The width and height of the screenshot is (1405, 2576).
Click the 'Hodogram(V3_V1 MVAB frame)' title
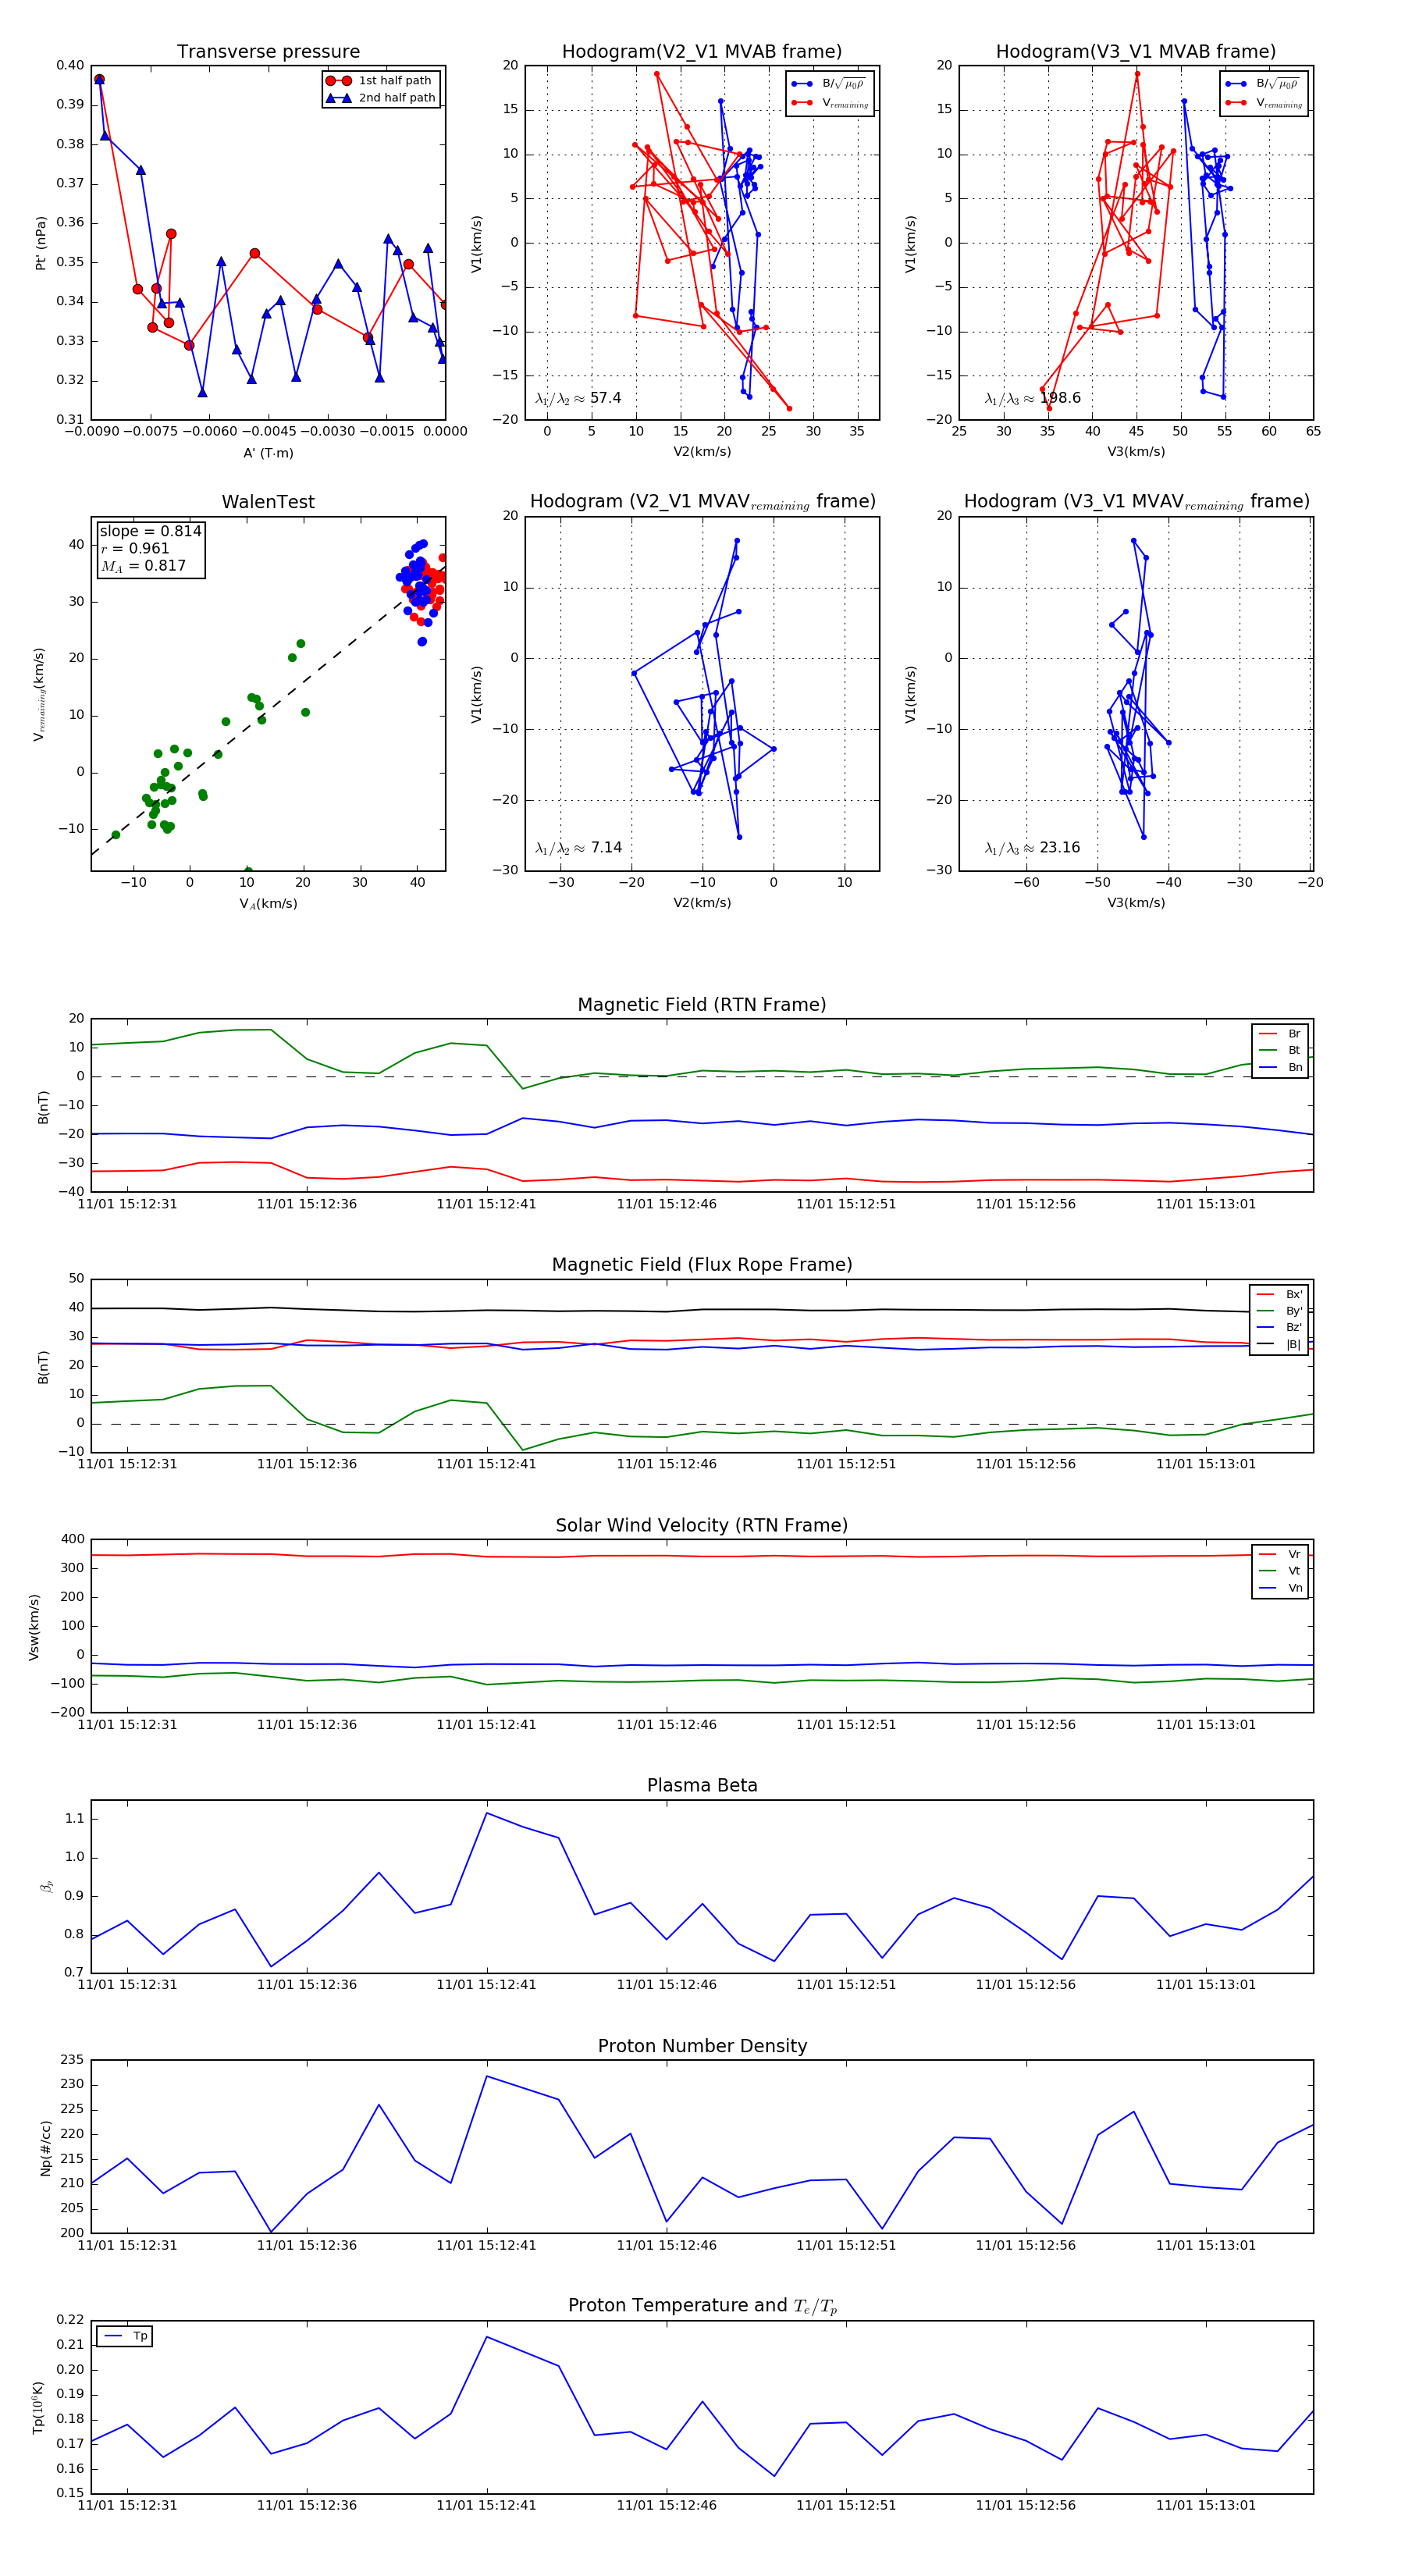pos(1136,52)
